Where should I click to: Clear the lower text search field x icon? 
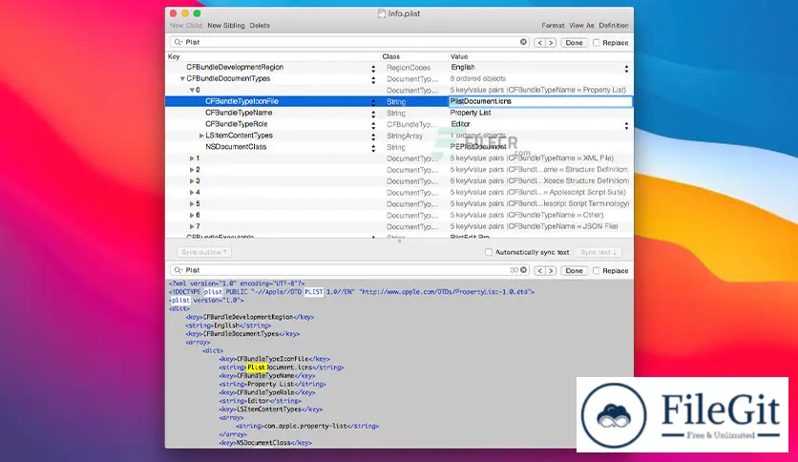(x=523, y=270)
